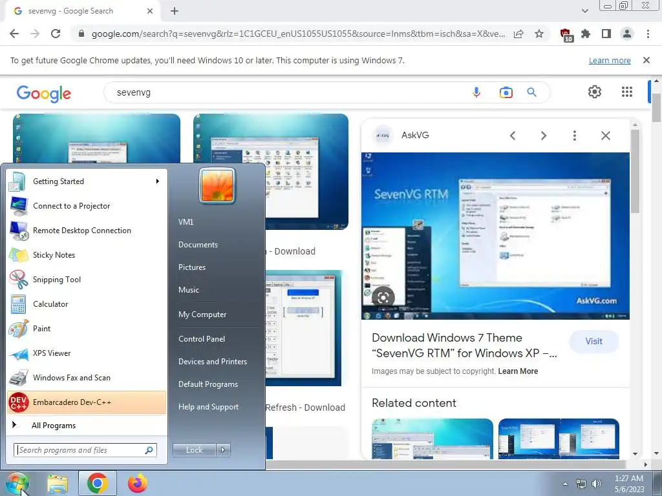
Task: Open the taskbar volume speaker icon
Action: tap(597, 484)
